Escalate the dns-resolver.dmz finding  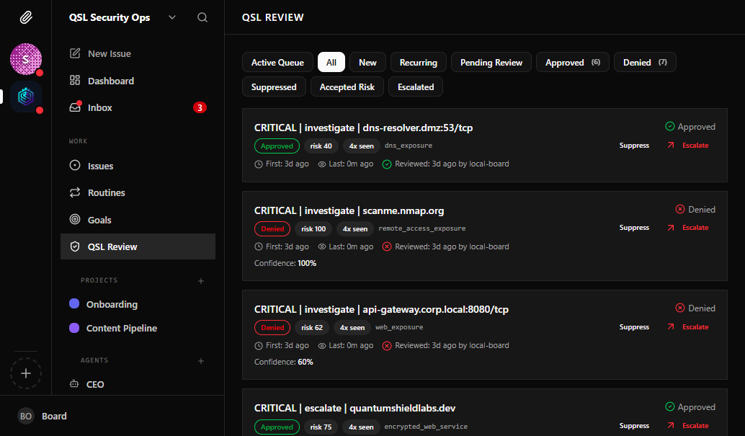688,145
